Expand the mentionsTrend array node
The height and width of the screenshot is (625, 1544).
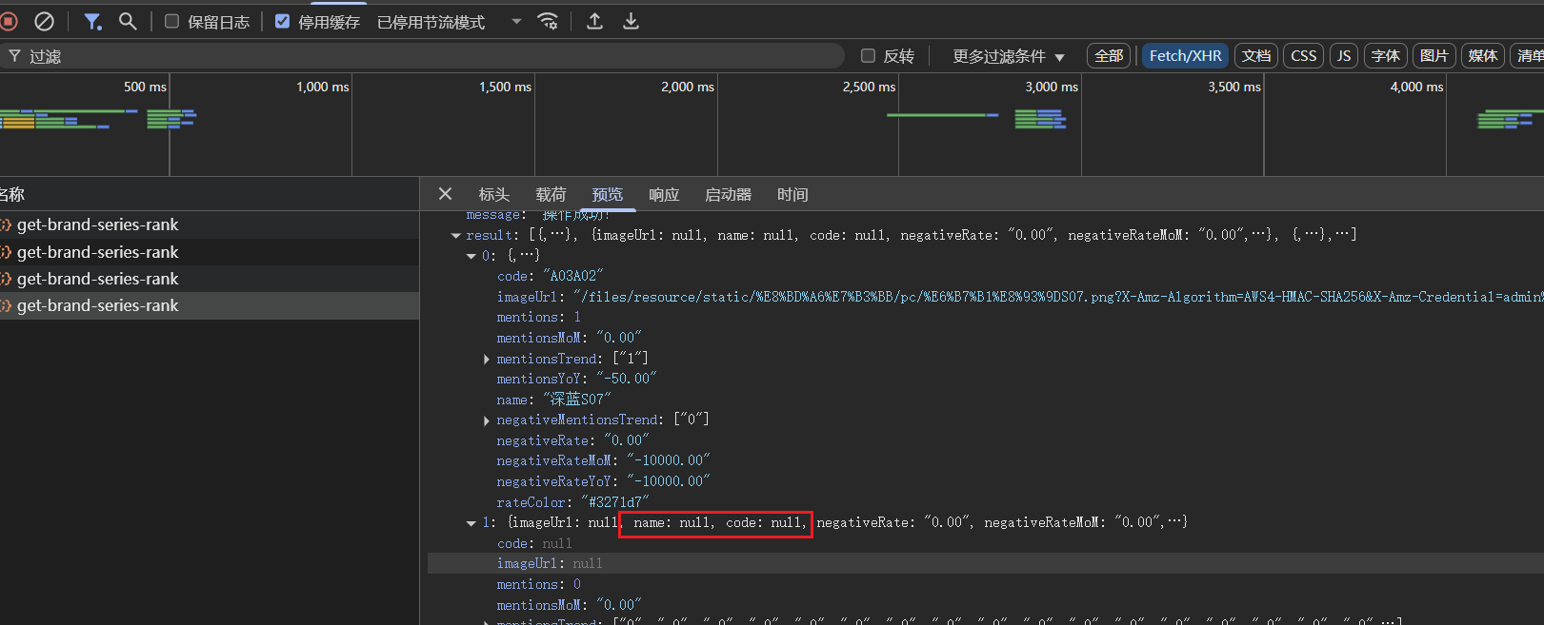(487, 359)
